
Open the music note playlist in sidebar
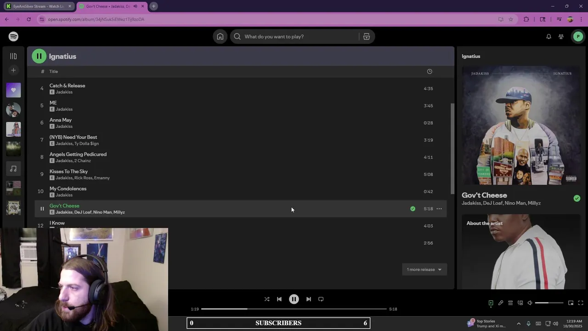point(13,169)
